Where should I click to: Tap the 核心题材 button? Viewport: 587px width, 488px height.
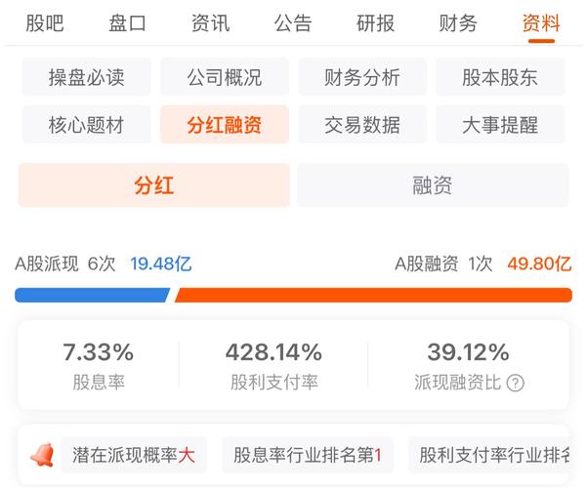[x=86, y=125]
